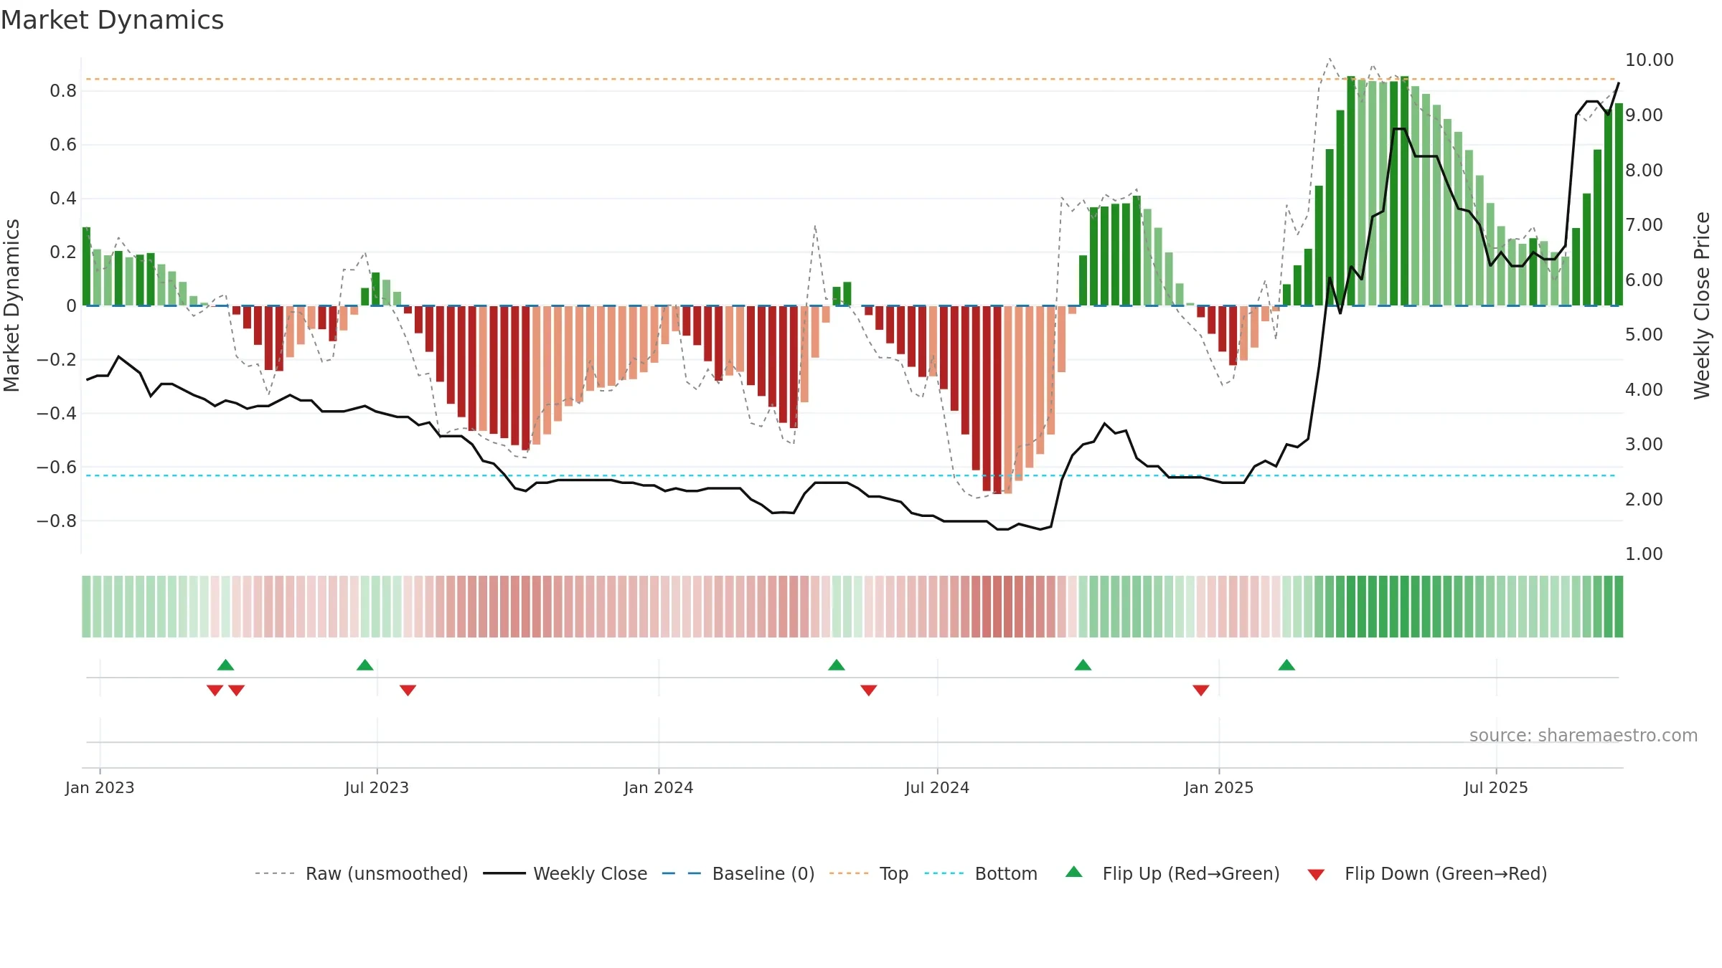Click the Market Dynamics chart title
The width and height of the screenshot is (1722, 968).
coord(112,20)
